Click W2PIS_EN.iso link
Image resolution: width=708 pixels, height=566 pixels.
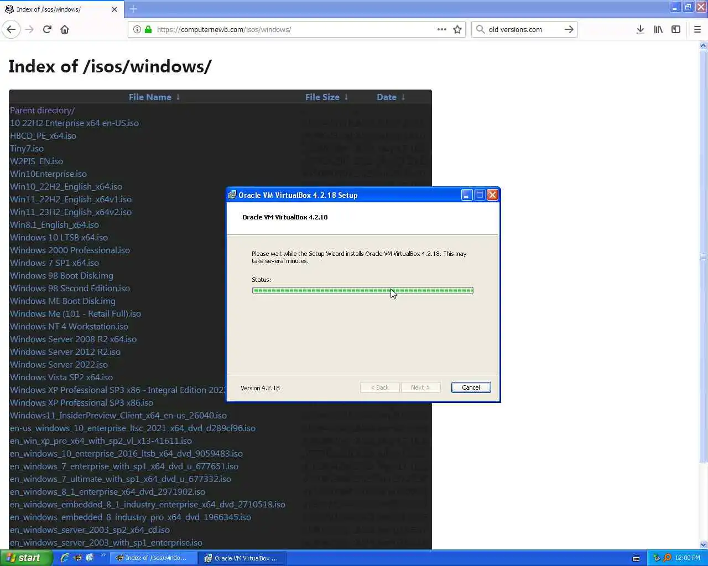[x=37, y=161]
